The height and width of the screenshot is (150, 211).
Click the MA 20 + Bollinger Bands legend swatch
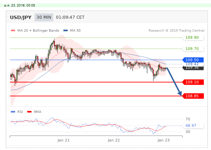(x=13, y=30)
